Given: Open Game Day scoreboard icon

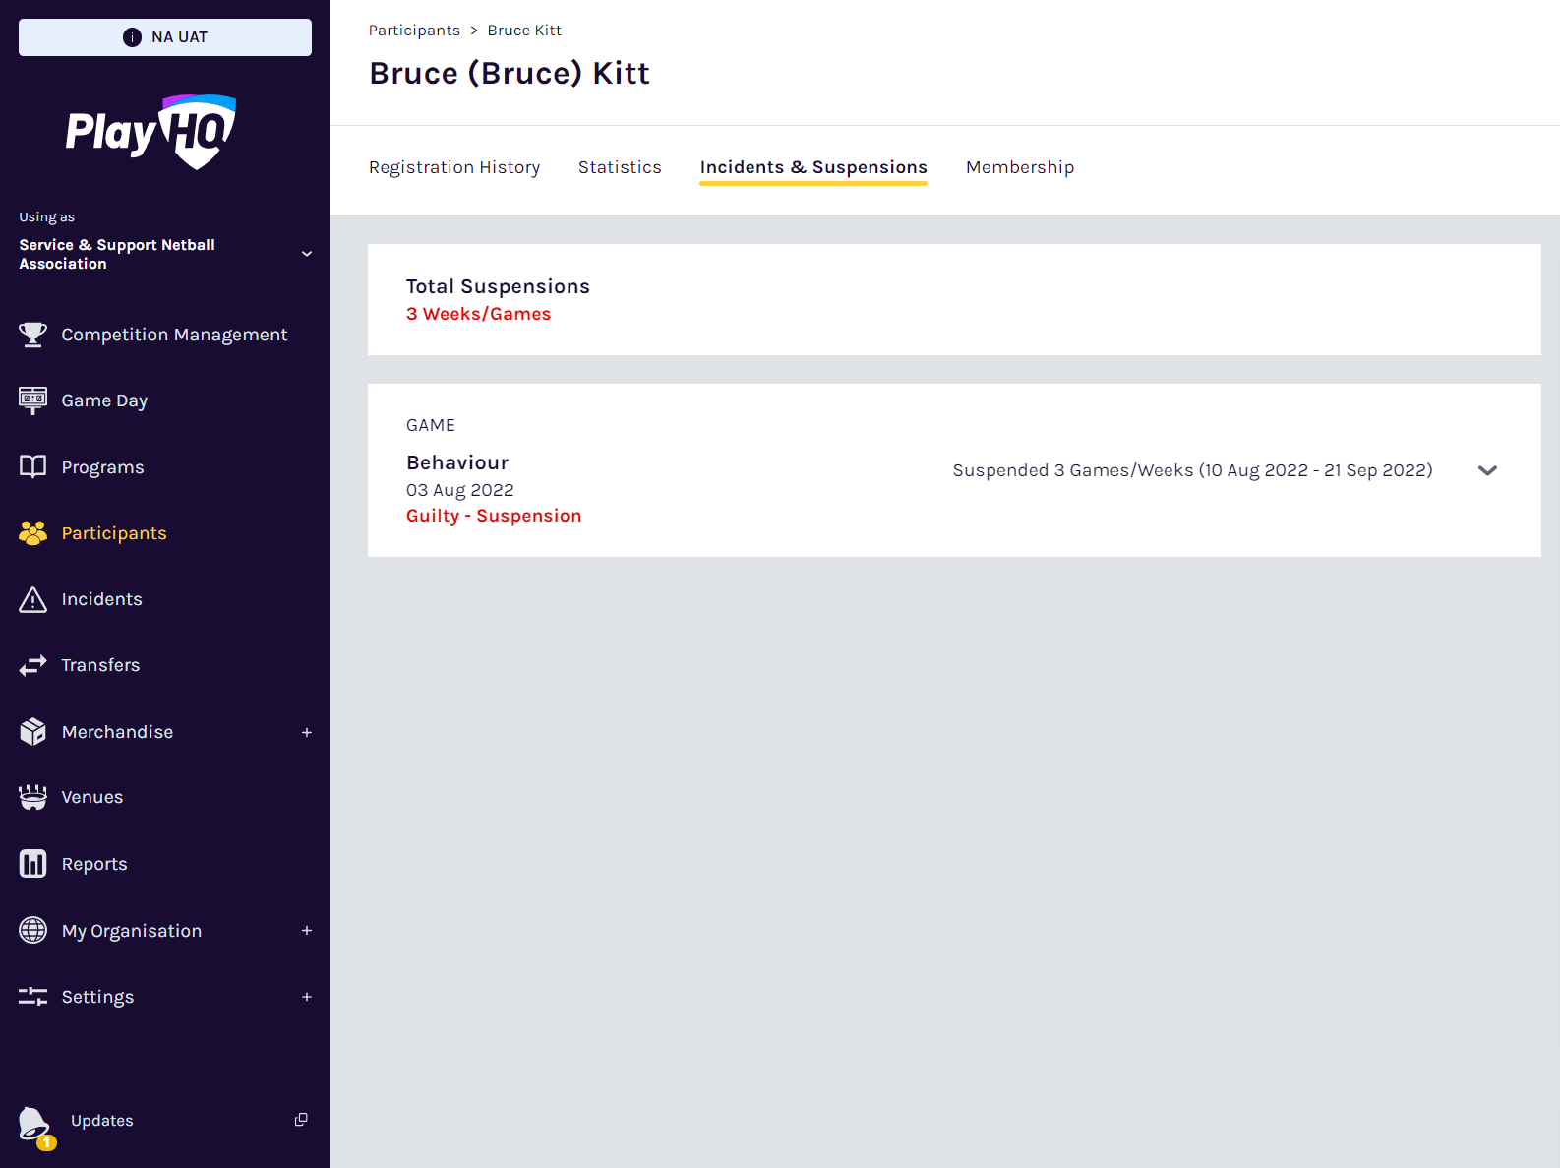Looking at the screenshot, I should click(x=32, y=400).
